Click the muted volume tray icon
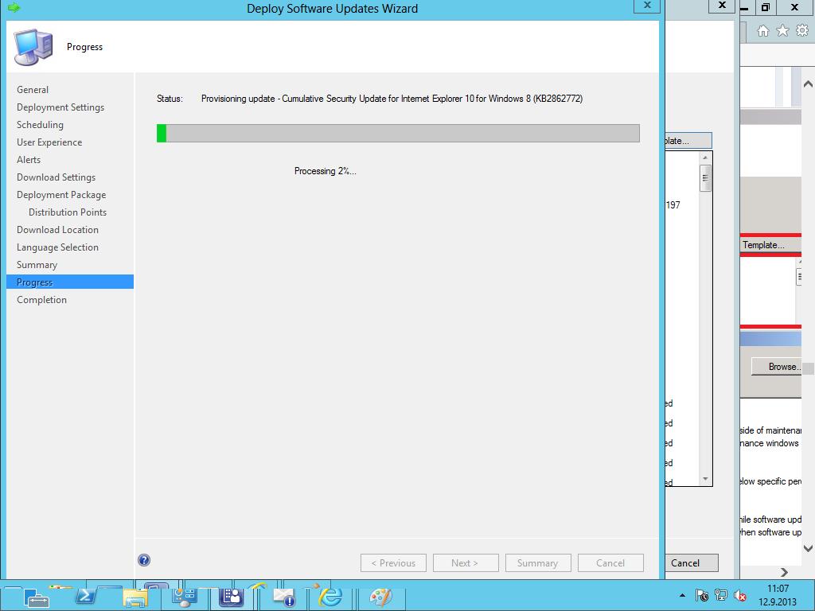Screen dimensions: 815x611 tap(739, 595)
